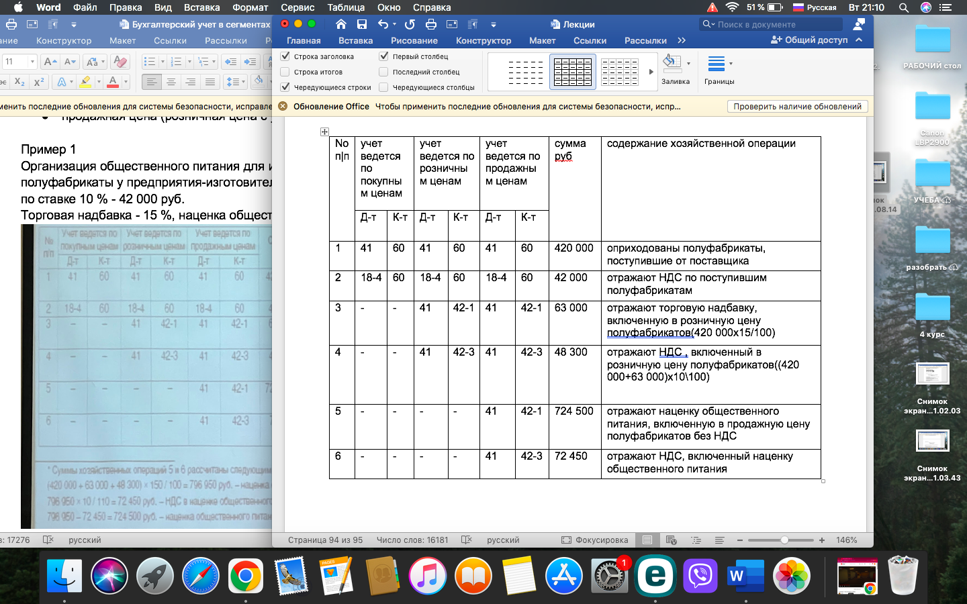Enable the Последний столбец checkbox
Screen dimensions: 967x604
point(384,72)
